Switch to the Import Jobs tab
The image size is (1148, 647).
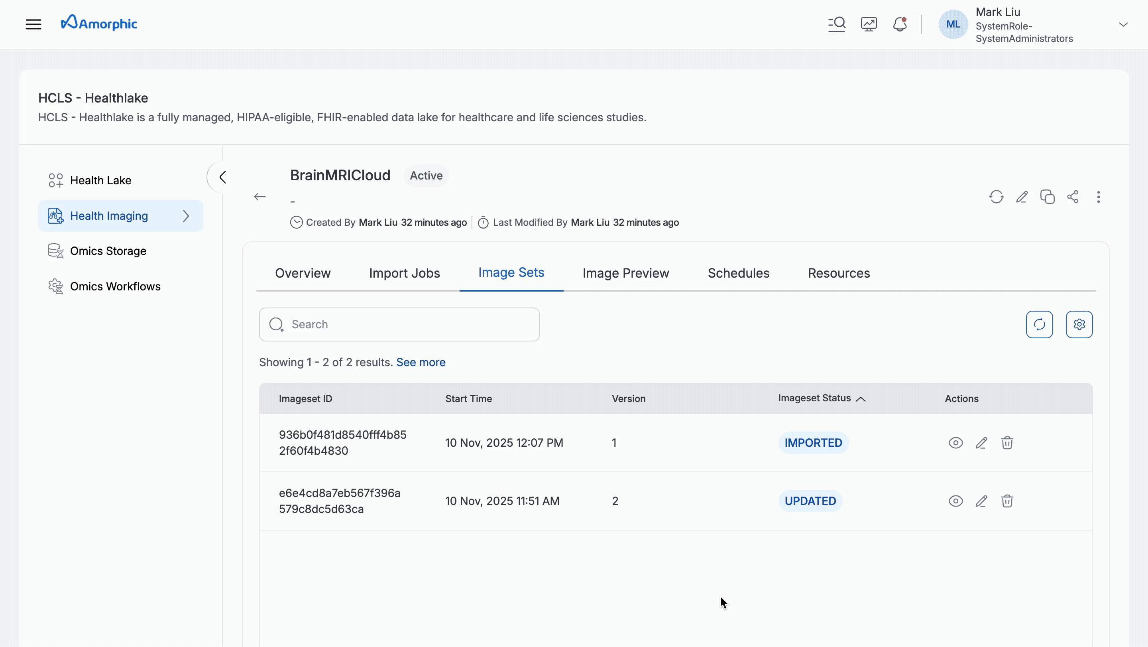tap(404, 273)
